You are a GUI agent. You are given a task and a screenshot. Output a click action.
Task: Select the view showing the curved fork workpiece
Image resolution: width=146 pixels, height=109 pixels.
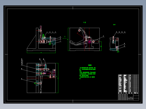[x=85, y=39]
